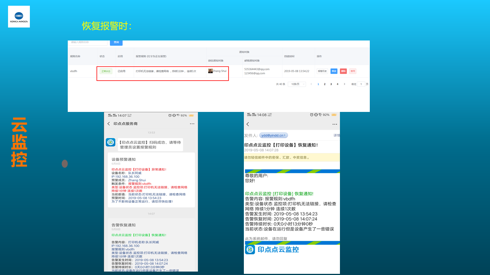The height and width of the screenshot is (275, 490).
Task: Open the 10条/页 page size dropdown
Action: pos(298,84)
